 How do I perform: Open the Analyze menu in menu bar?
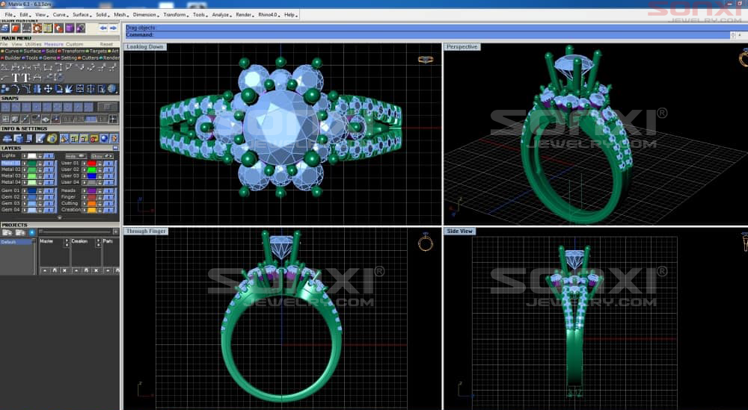click(x=221, y=15)
